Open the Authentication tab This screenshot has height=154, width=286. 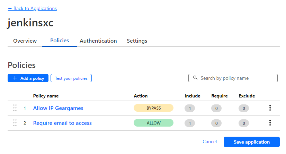tap(98, 41)
